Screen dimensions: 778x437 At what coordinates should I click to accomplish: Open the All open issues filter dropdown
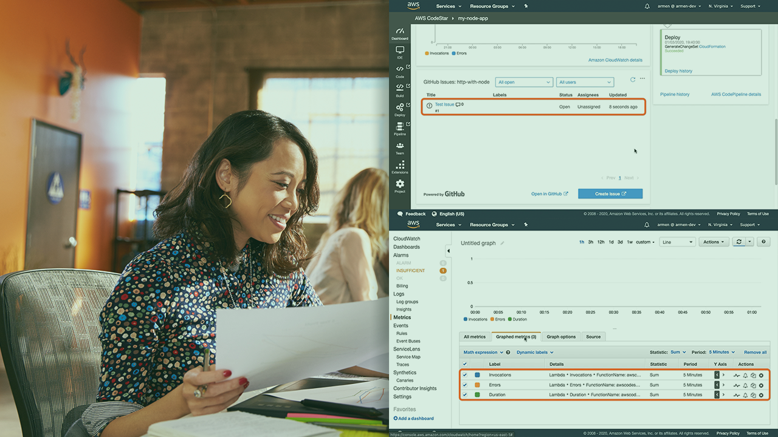(523, 82)
